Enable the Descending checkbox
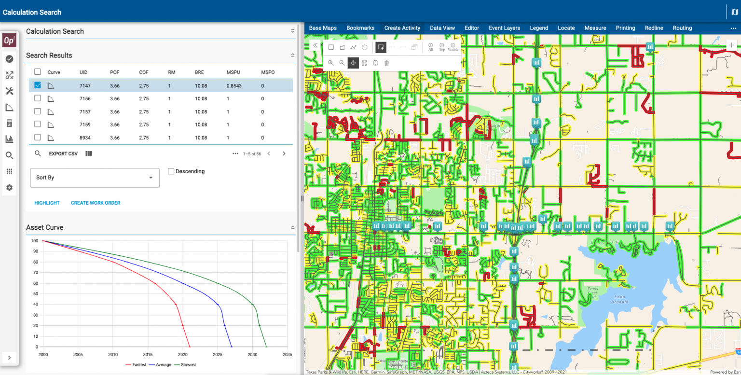 (x=171, y=171)
